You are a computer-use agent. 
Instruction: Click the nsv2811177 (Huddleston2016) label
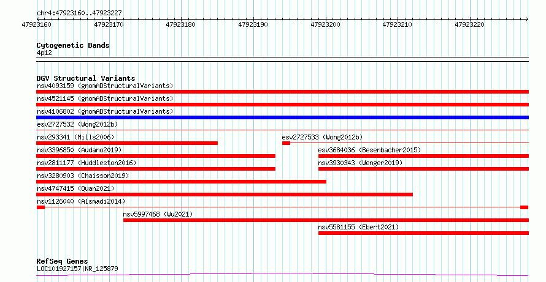pos(87,163)
